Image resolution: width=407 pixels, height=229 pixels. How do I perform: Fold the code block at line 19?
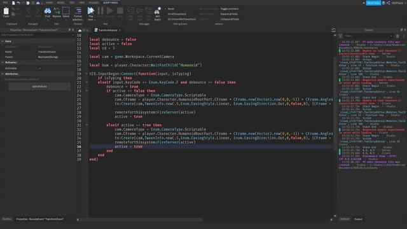(86, 74)
